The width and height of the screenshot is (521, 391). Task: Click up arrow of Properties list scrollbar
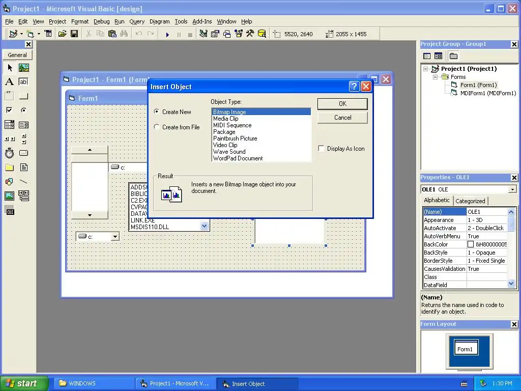(x=511, y=212)
